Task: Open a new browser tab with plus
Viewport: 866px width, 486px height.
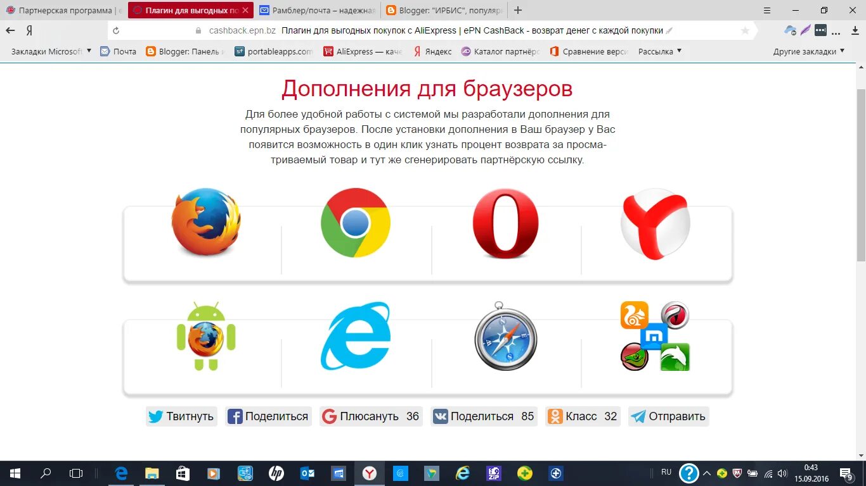Action: click(518, 10)
